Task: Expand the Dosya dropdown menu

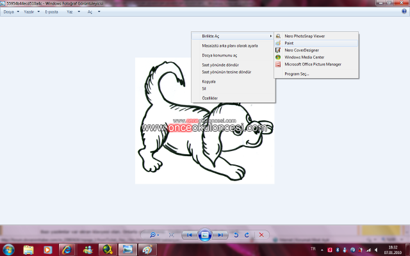Action: pos(10,12)
